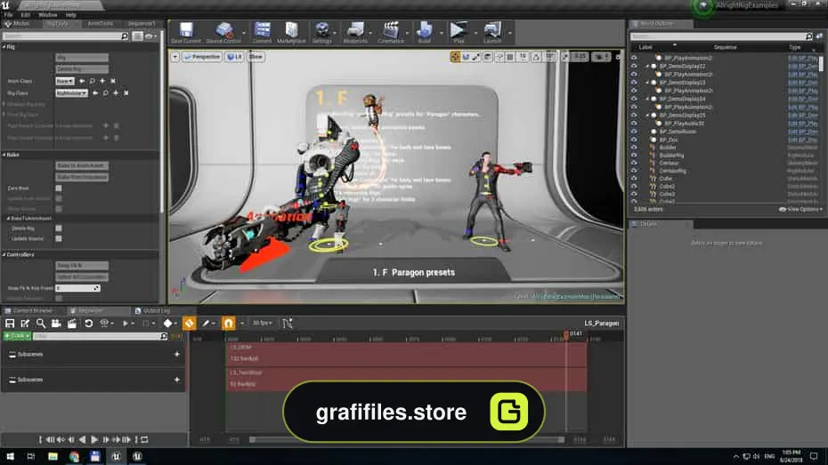Open the Window menu
The height and width of the screenshot is (465, 828).
pyautogui.click(x=47, y=15)
